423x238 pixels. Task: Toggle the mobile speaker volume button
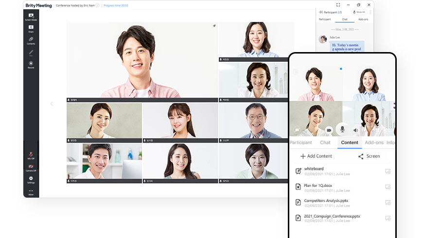356,130
